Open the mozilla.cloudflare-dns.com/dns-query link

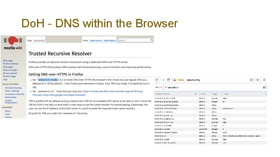pos(108,91)
